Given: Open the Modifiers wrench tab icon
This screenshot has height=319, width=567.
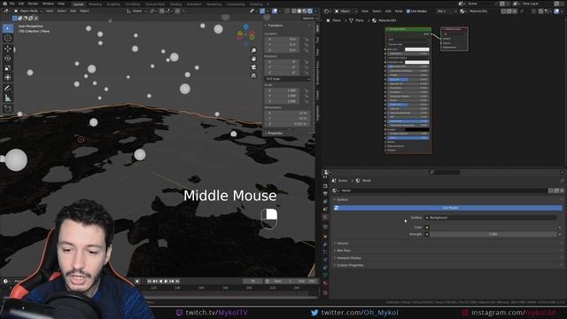Looking at the screenshot, I should click(325, 245).
